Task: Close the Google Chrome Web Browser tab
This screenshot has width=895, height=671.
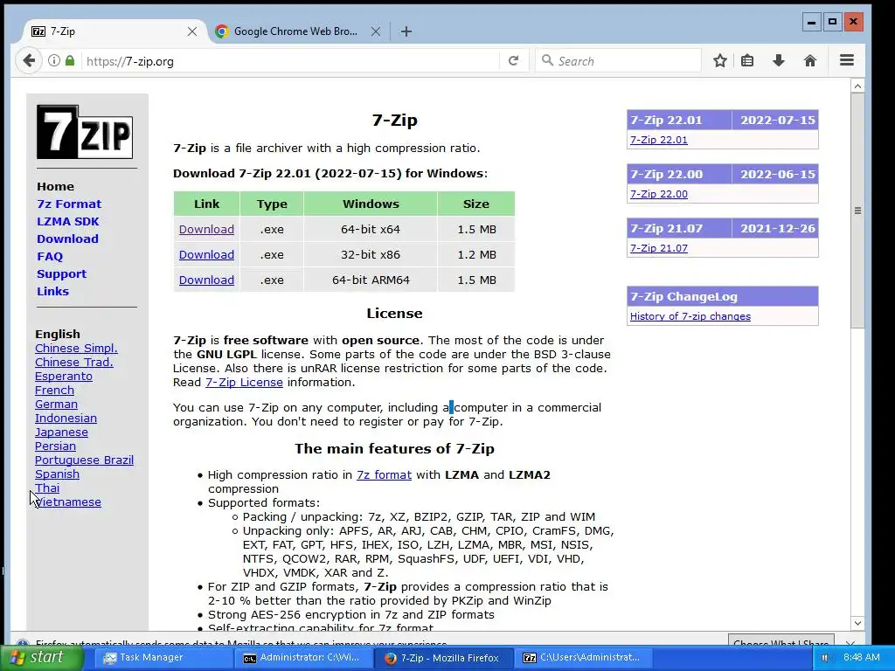Action: click(376, 31)
